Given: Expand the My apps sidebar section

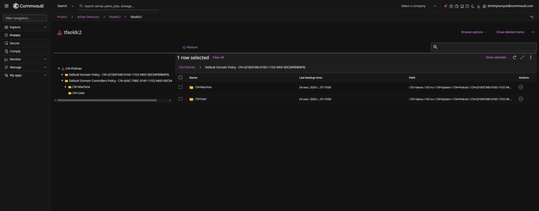Looking at the screenshot, I should (45, 75).
